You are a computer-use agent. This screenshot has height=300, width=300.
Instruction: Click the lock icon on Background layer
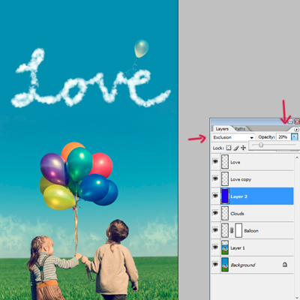[x=284, y=264]
